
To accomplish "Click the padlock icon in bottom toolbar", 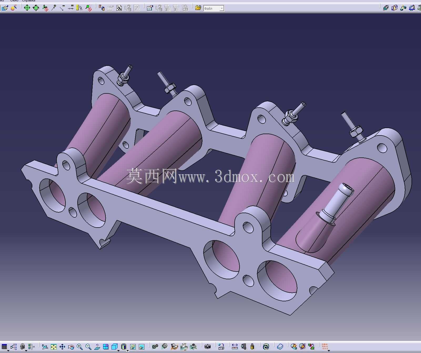I will click(x=22, y=347).
